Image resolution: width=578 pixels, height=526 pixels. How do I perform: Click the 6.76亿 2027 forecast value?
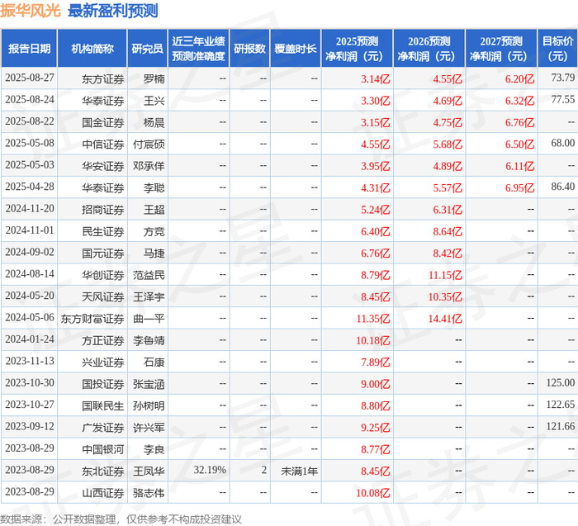(519, 122)
